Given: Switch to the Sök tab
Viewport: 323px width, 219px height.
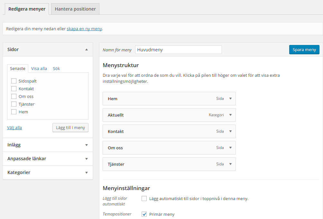Looking at the screenshot, I should [x=56, y=68].
